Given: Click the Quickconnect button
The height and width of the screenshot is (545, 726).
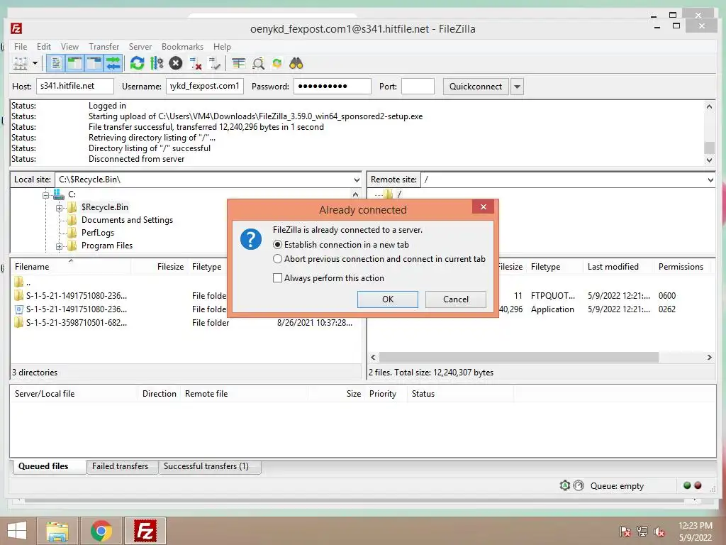Looking at the screenshot, I should click(476, 87).
